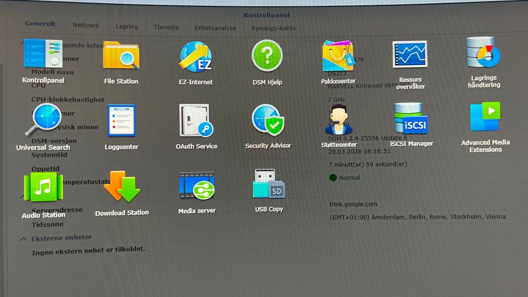Launch Security Advisor
This screenshot has height=297, width=528.
[268, 120]
